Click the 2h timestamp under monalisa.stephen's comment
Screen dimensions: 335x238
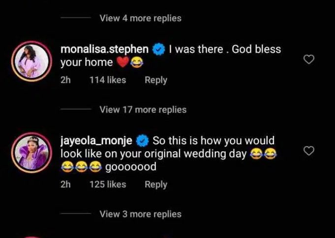[65, 80]
